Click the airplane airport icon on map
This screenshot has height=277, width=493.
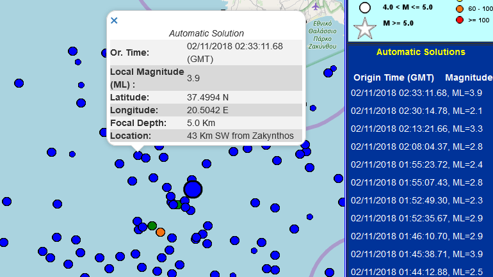coord(316,6)
